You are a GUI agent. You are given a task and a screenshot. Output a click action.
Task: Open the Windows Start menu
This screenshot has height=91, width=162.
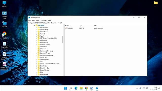(66, 88)
